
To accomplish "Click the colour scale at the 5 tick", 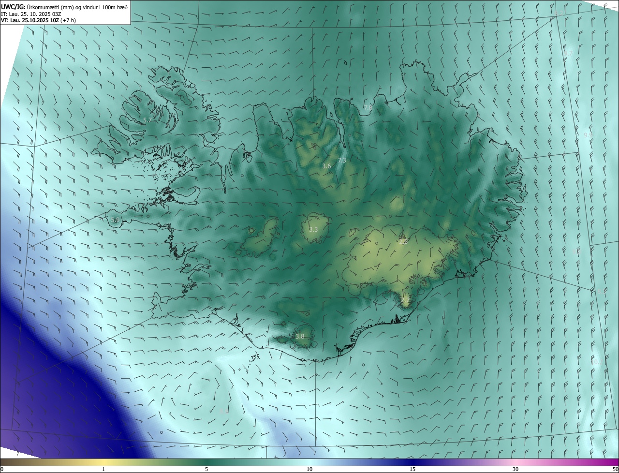I will pyautogui.click(x=206, y=469).
